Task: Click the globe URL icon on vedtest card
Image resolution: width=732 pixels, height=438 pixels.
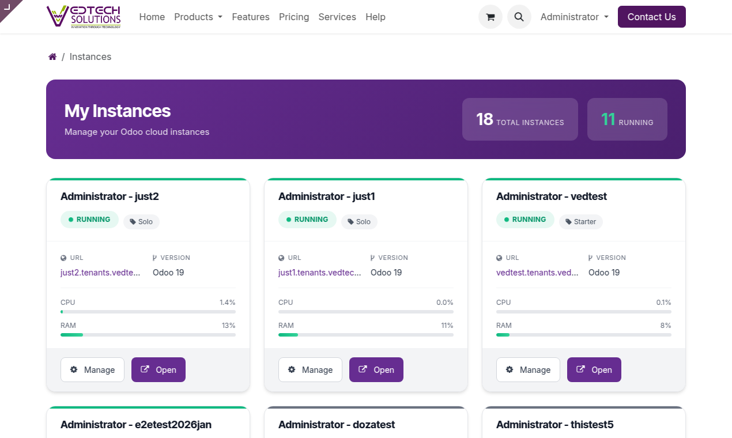Action: click(x=499, y=258)
